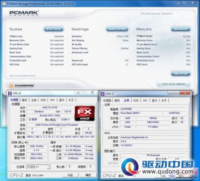Viewport: 200px width, 181px height.
Task: Click the bus speed 200.0 MHz field
Action: (x=36, y=154)
